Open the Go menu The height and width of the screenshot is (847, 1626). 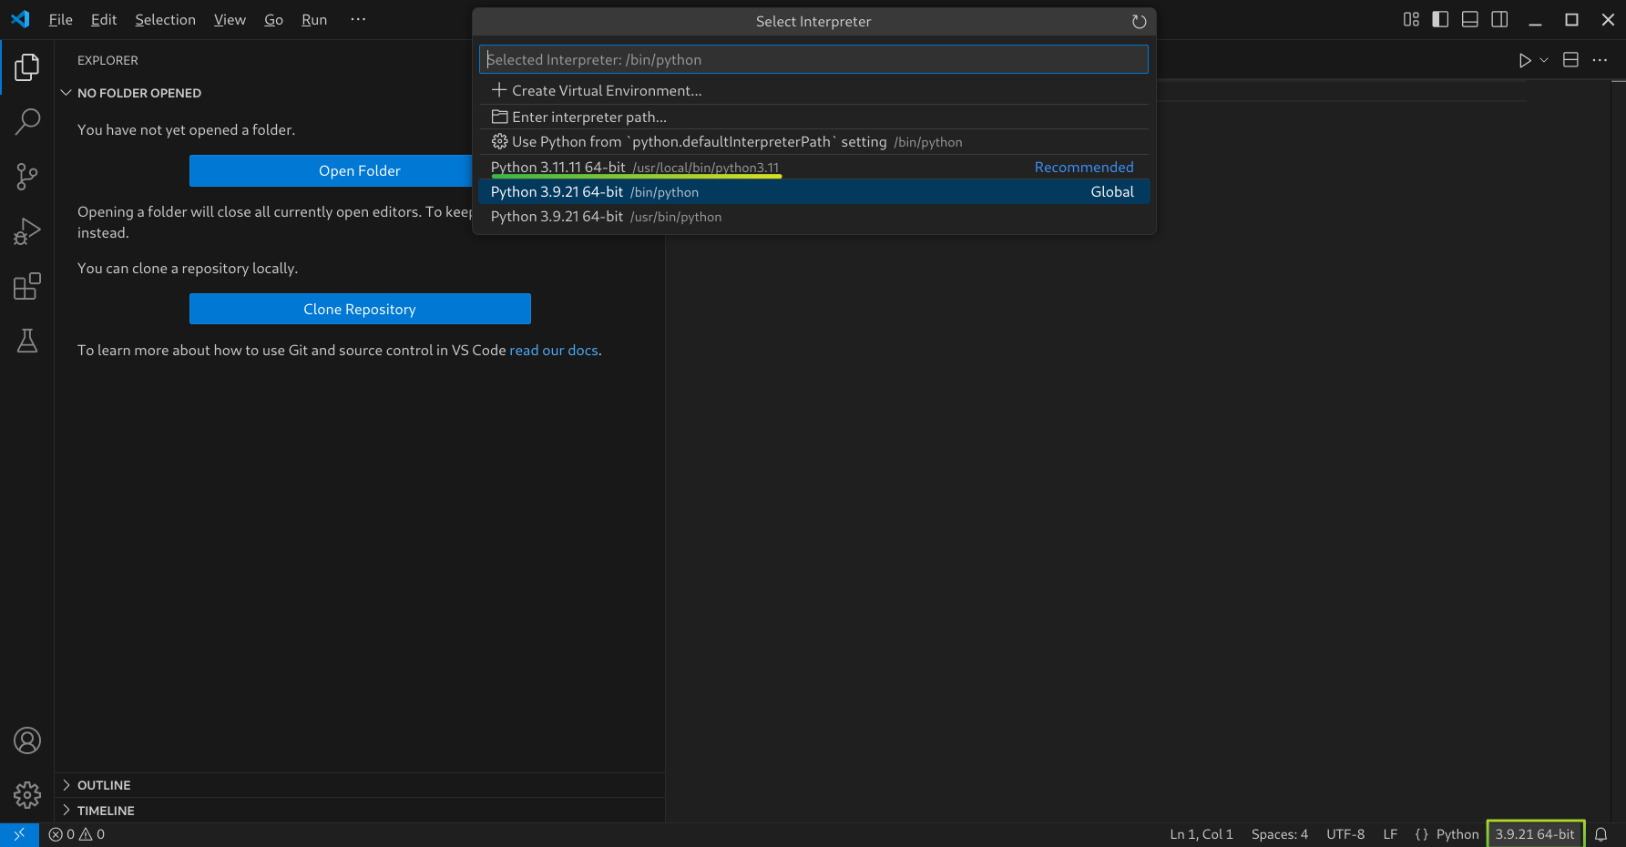(273, 19)
